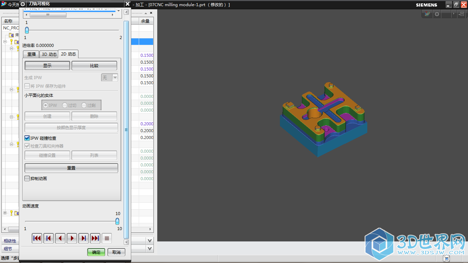This screenshot has width=468, height=263.
Task: Toggle 抑制动画 checkbox
Action: tap(27, 178)
